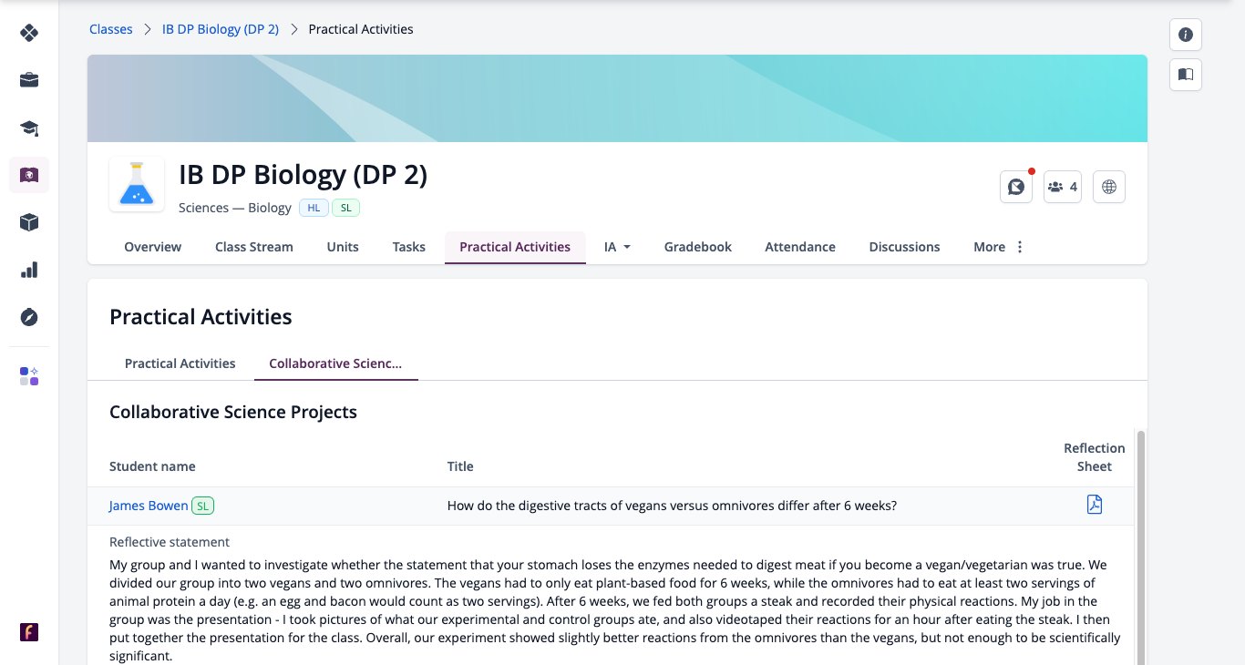Click the Reflection Sheet column header
Viewport: 1245px width, 665px height.
tap(1095, 457)
